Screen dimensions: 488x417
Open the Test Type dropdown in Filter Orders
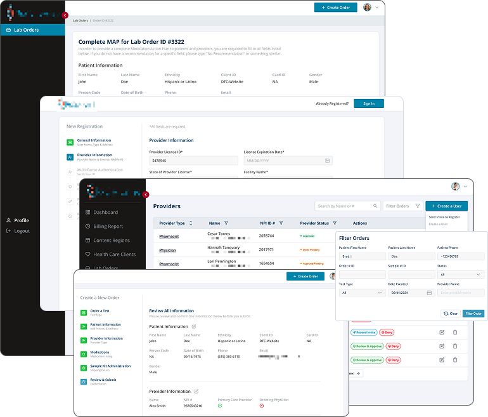(362, 293)
